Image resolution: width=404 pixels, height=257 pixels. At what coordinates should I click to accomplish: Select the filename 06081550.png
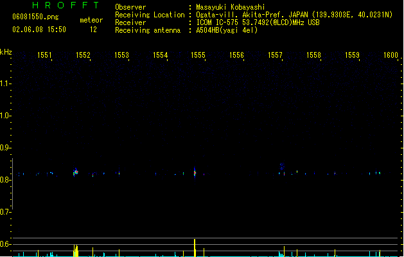35,17
